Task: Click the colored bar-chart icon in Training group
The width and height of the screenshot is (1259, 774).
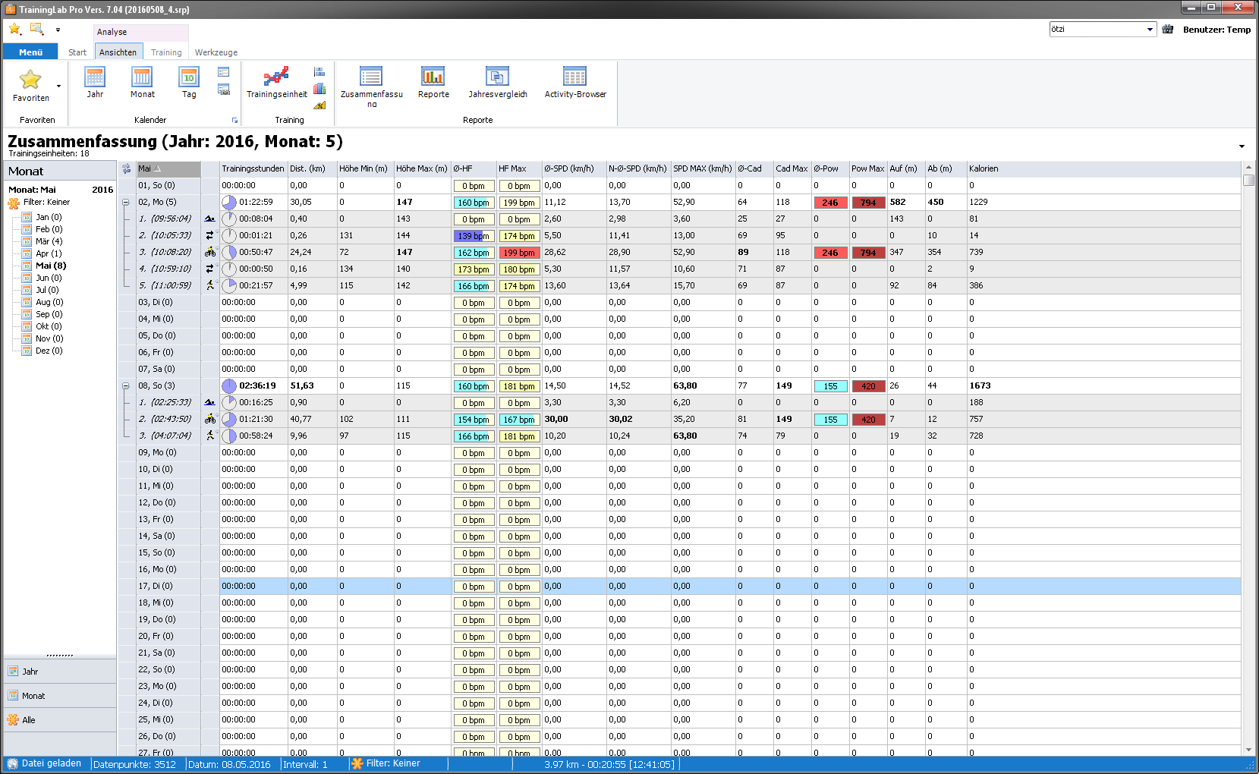Action: (319, 89)
